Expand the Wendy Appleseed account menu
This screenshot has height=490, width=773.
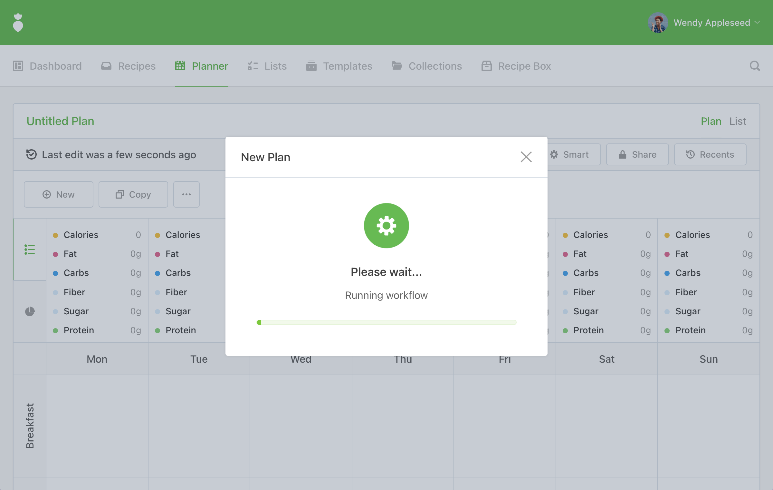click(758, 23)
